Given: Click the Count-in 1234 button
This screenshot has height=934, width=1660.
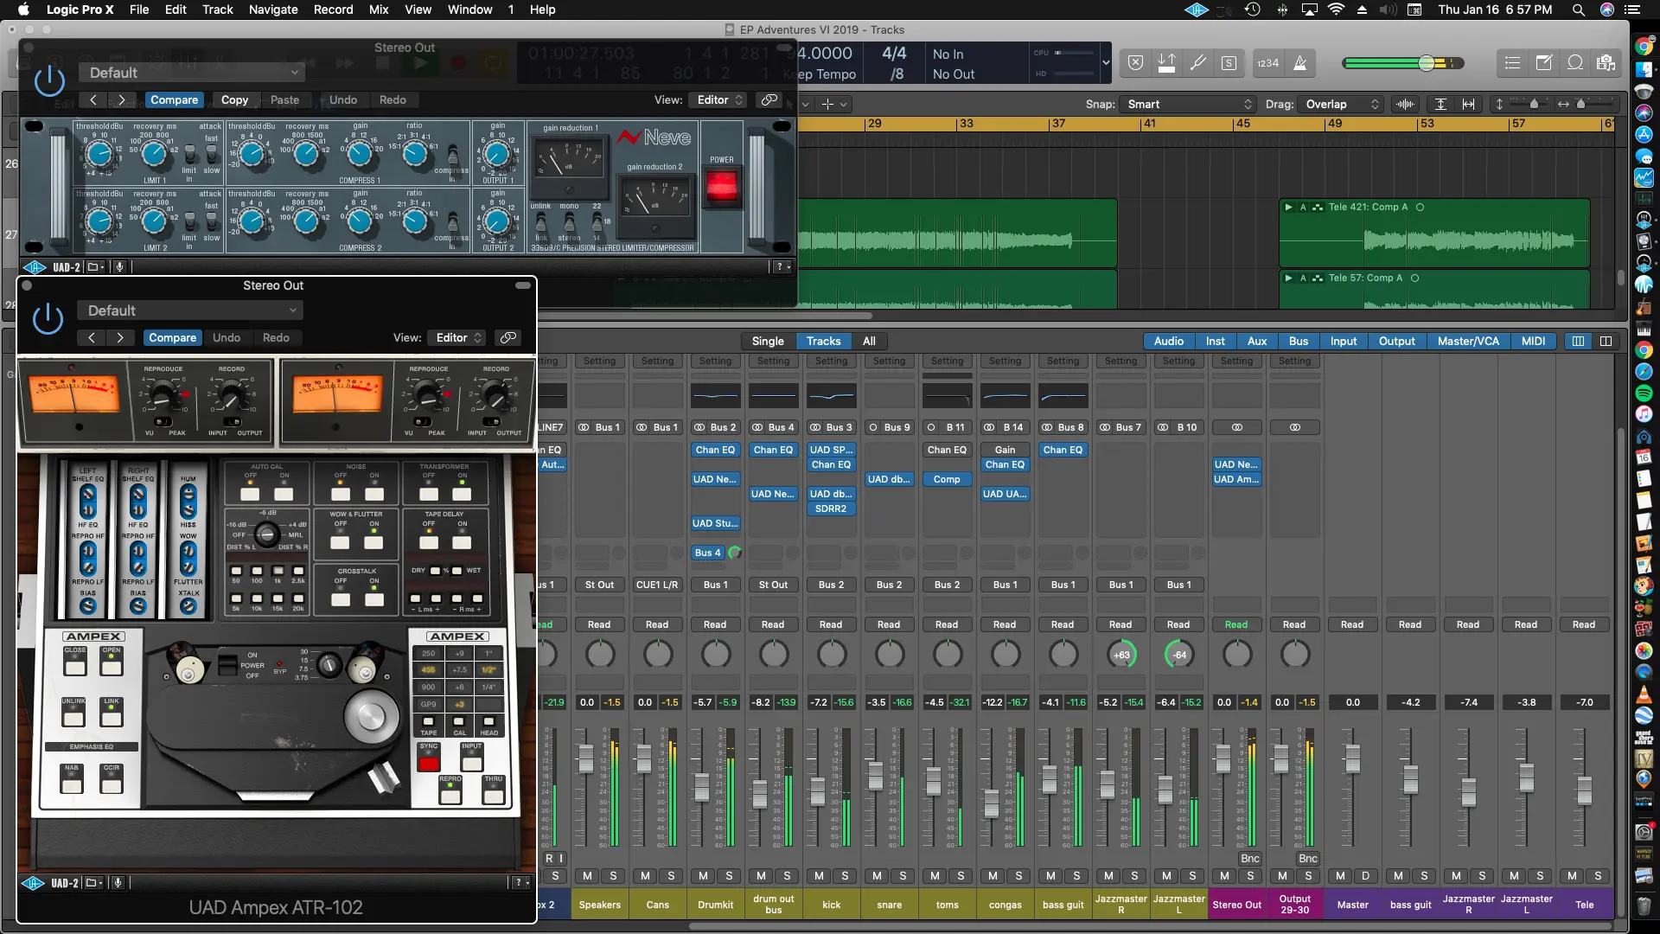Looking at the screenshot, I should 1267,63.
